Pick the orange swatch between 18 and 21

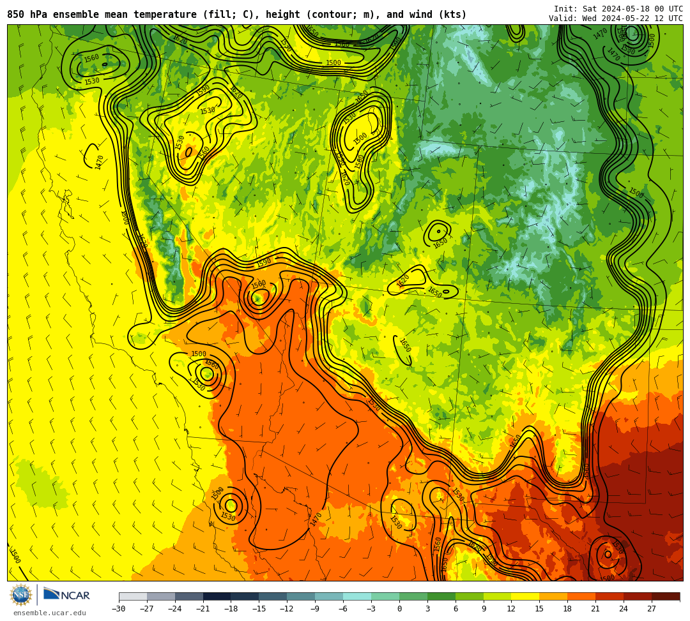pyautogui.click(x=582, y=596)
